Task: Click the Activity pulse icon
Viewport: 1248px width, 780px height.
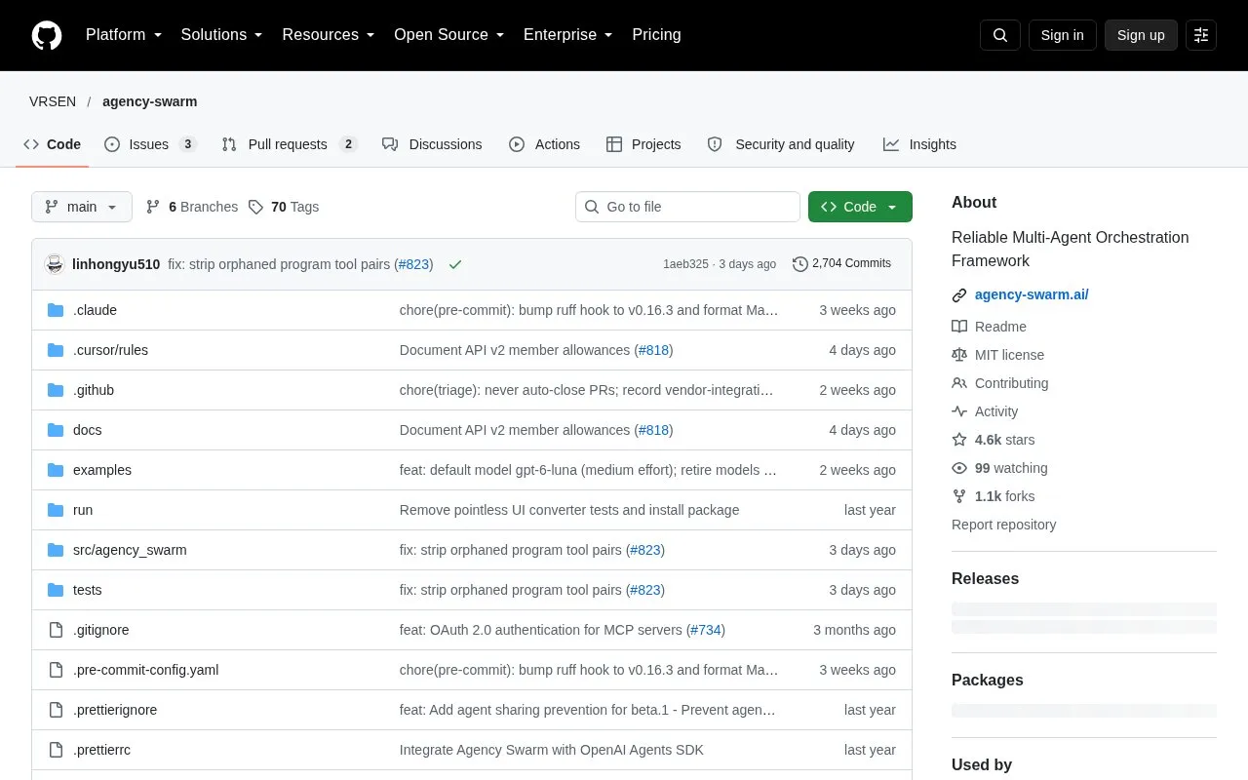Action: [x=959, y=411]
